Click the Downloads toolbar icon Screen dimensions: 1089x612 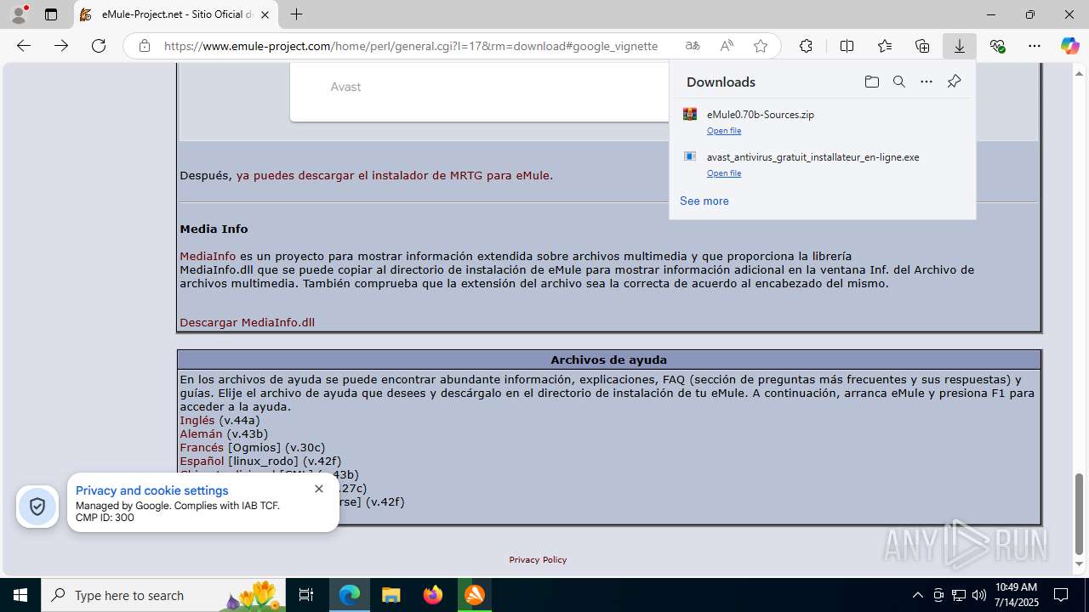(960, 46)
